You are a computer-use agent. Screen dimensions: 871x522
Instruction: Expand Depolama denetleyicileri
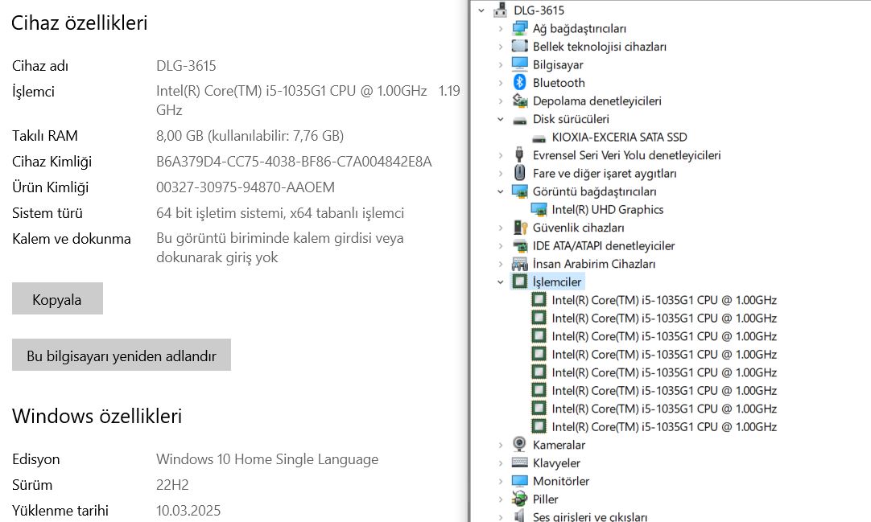point(501,101)
